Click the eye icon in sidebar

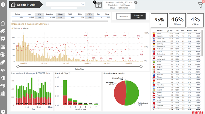3,70
